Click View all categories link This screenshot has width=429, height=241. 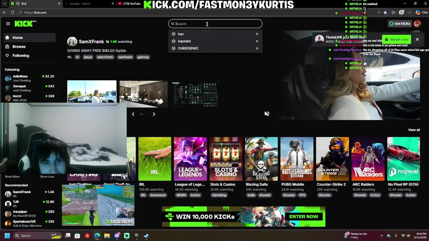click(x=414, y=130)
